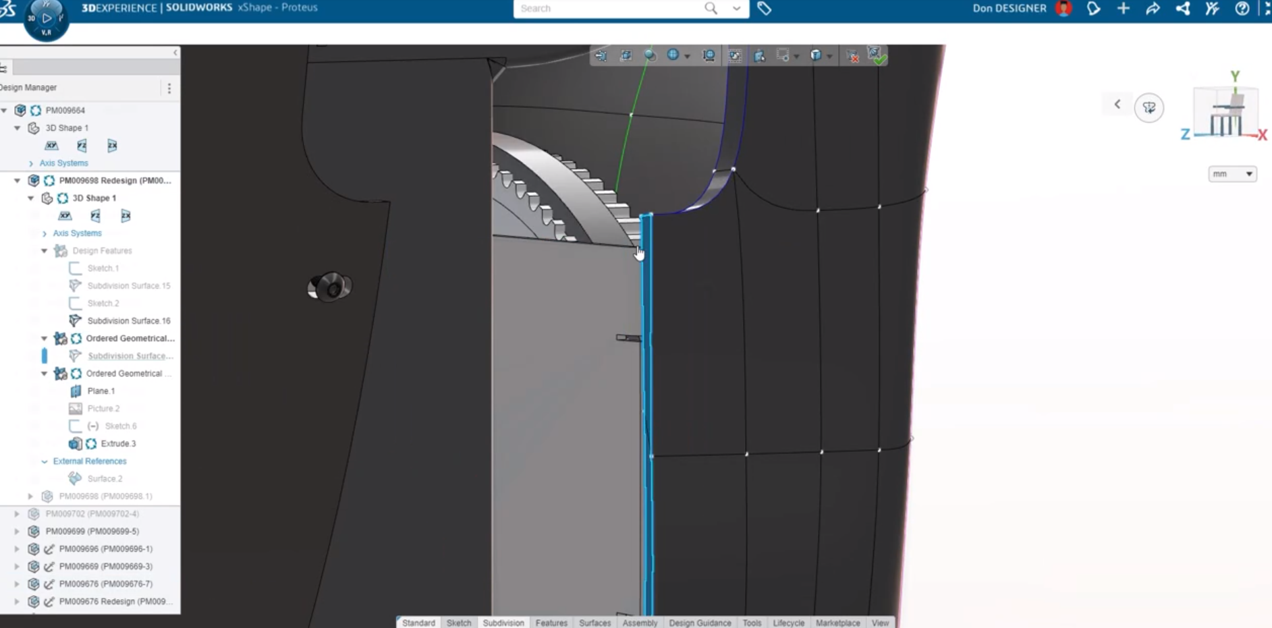Click the add (+) icon in the top bar
1272x628 pixels.
(x=1123, y=9)
